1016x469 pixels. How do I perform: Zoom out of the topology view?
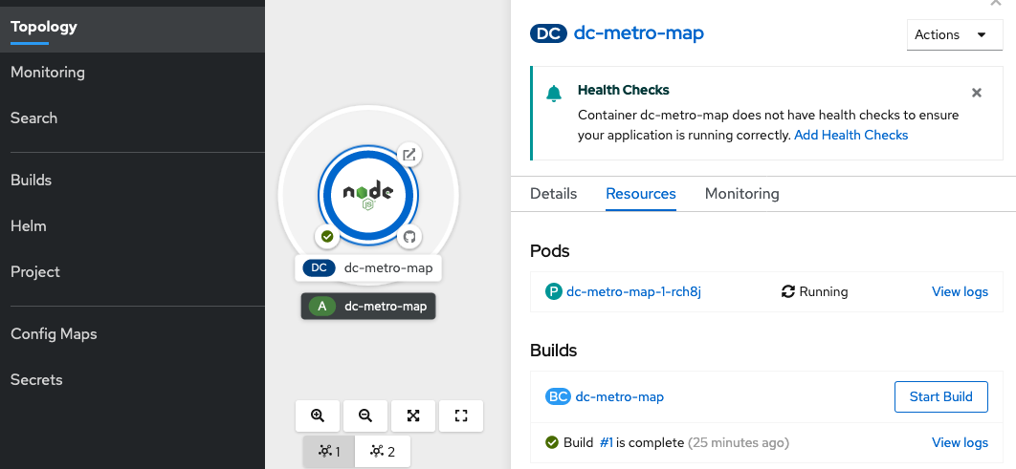(364, 416)
